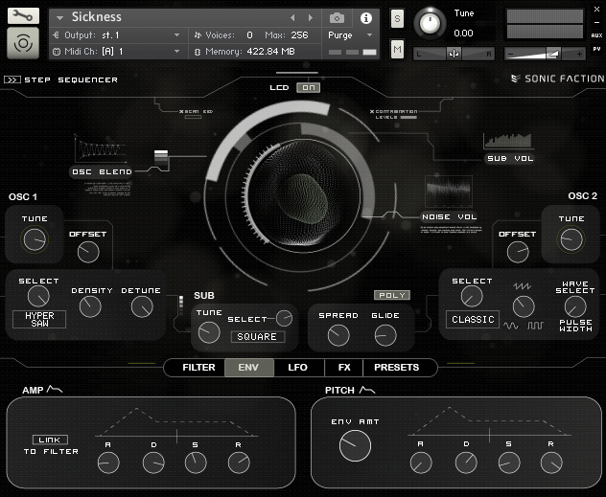
Task: Click the NOISE VOL waveform display
Action: [449, 192]
